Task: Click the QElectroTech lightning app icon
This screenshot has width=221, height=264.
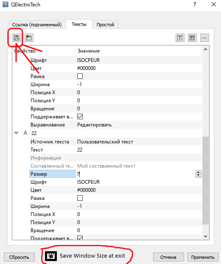Action: 6,4
